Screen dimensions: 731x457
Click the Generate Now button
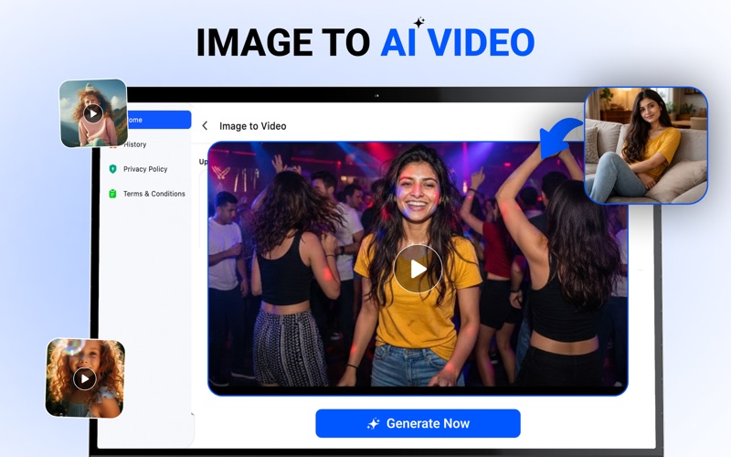(418, 423)
